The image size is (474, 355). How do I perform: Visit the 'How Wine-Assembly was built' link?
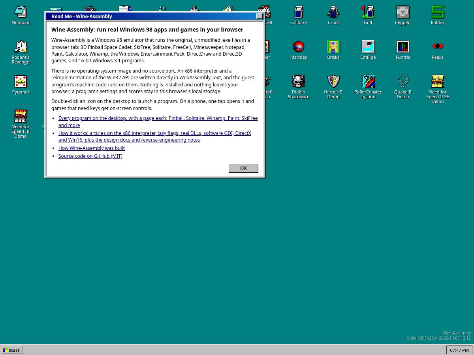92,148
